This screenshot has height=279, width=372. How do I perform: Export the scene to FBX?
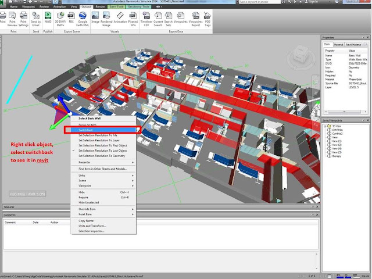click(x=71, y=17)
